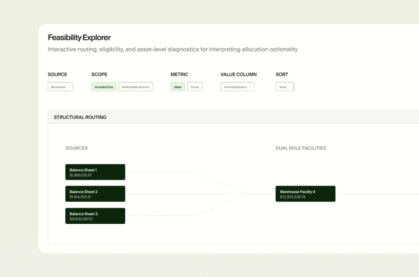Click the chevron in Principal Balance dropdown
This screenshot has width=419, height=277.
click(250, 87)
